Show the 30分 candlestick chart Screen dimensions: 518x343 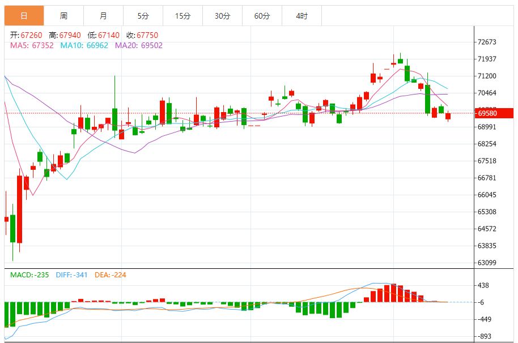(x=222, y=16)
